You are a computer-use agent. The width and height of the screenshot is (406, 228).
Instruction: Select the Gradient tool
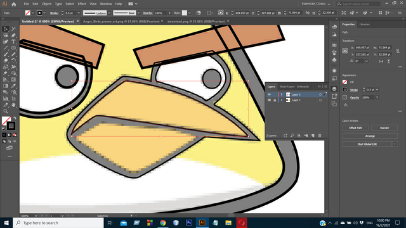click(6, 86)
